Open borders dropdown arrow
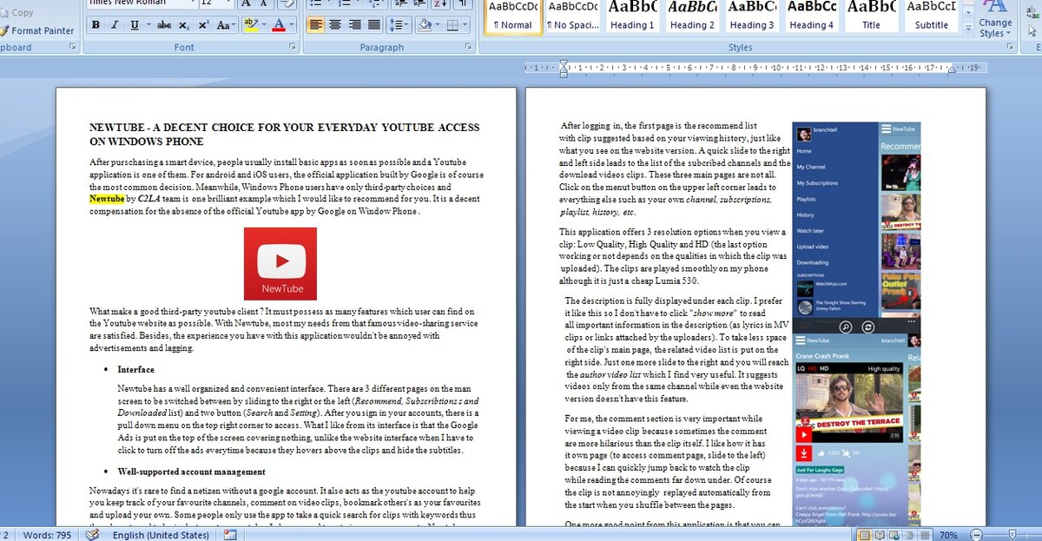The height and width of the screenshot is (541, 1042). point(465,25)
